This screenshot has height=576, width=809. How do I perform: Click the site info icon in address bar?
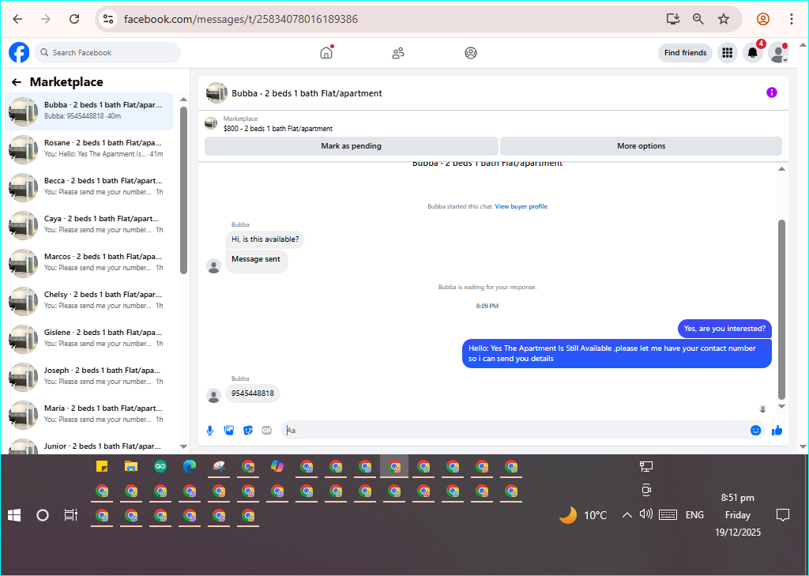(108, 19)
